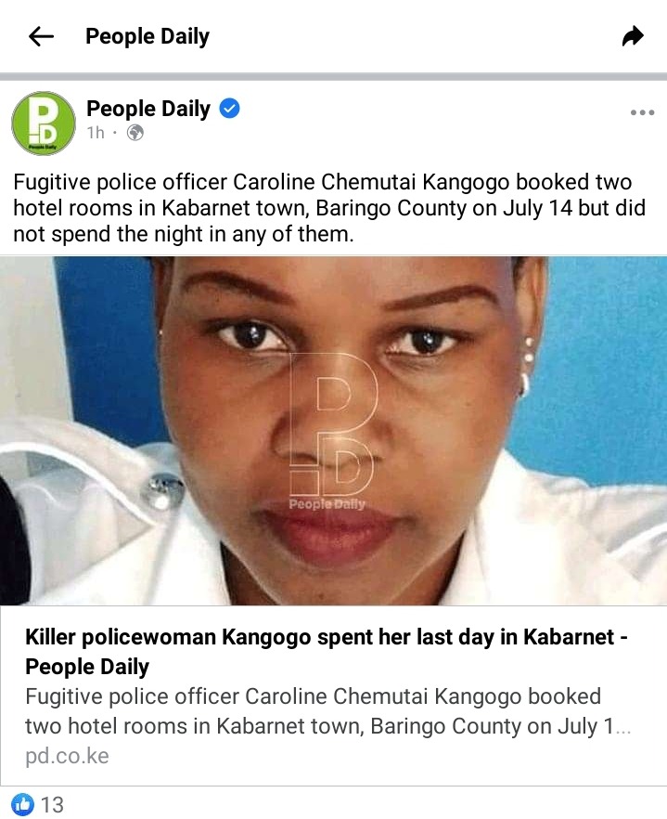Open headline Killer policewoman Kangogo article
667x819 pixels.
pyautogui.click(x=327, y=651)
